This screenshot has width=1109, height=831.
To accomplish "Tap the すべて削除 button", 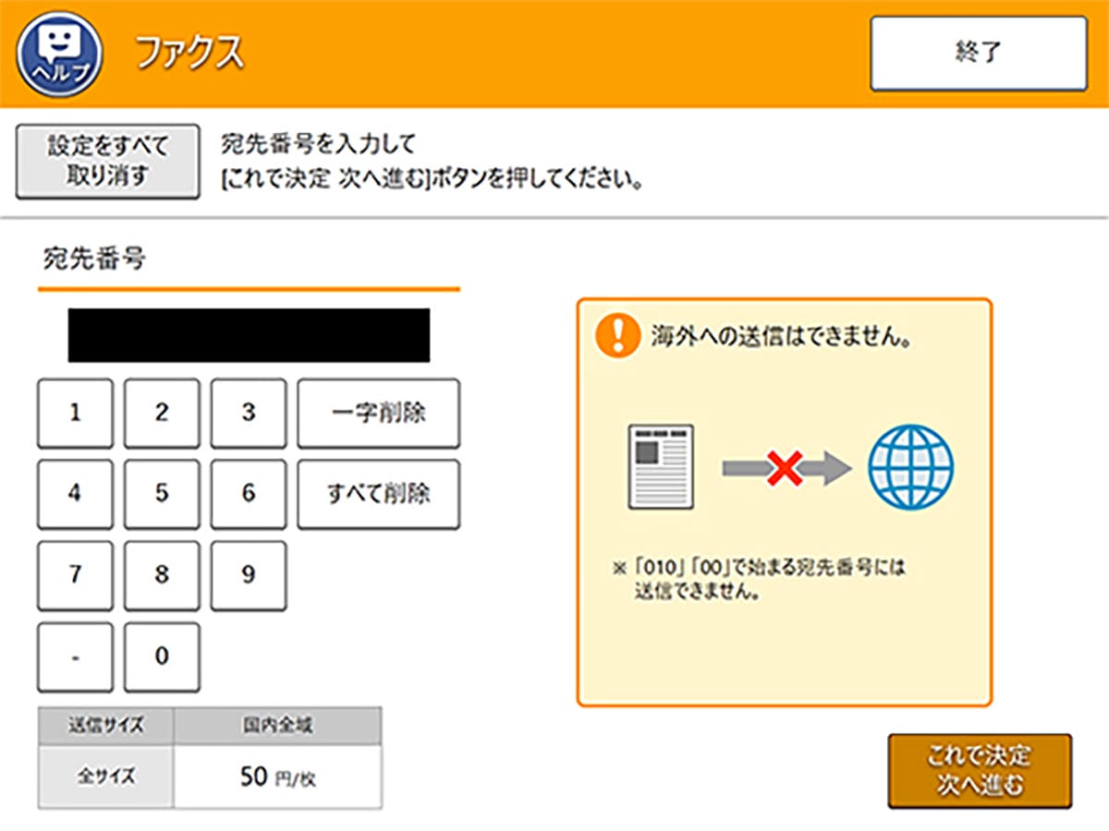I will click(x=378, y=494).
